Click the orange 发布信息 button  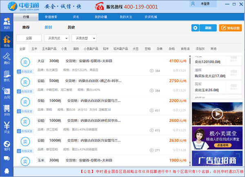(230, 28)
